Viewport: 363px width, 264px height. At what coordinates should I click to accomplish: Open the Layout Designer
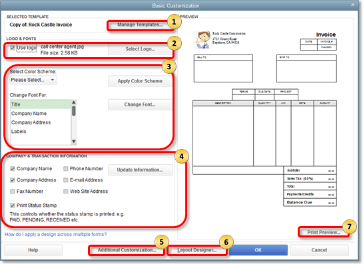(196, 250)
